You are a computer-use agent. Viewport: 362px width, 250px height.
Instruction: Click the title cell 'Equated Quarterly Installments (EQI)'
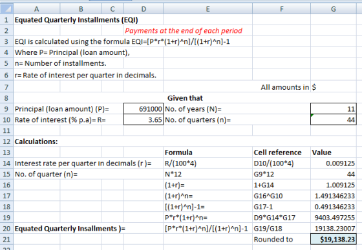[76, 20]
